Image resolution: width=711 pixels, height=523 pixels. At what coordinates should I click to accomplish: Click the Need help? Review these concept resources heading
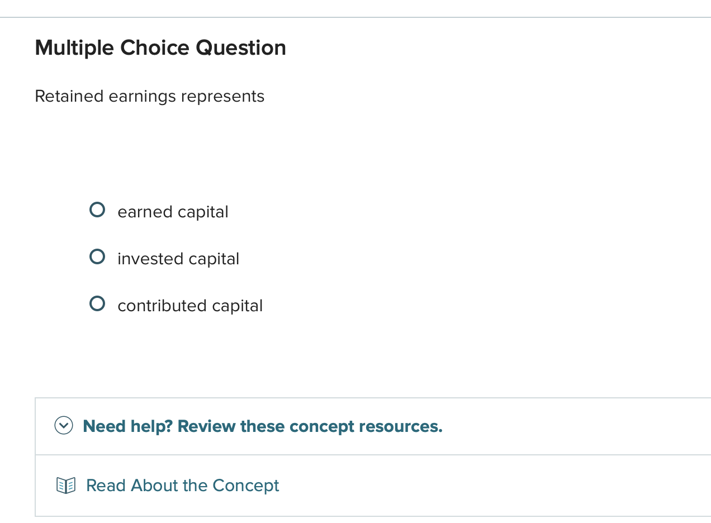pos(262,426)
